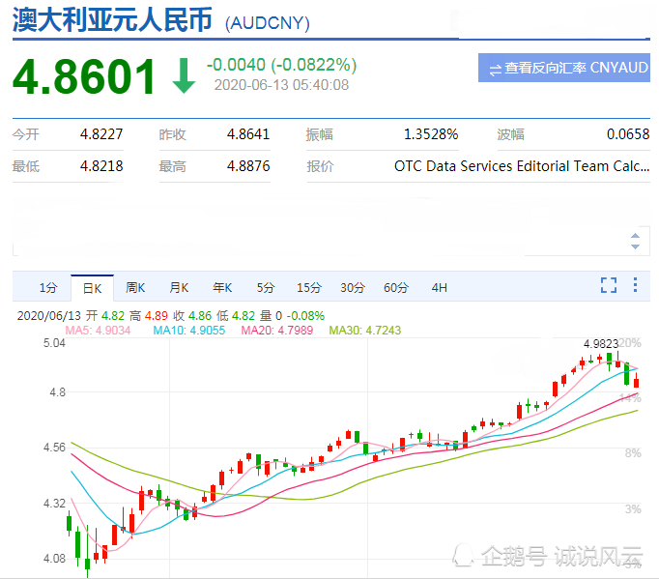Click the 昨收 value 4.8641
Image resolution: width=659 pixels, height=579 pixels.
pyautogui.click(x=248, y=134)
